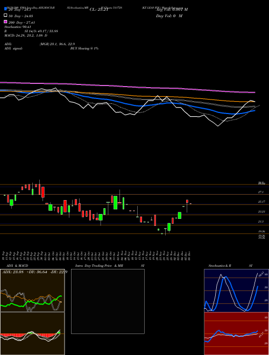Click the 'CL: 25.21' closing price
The width and height of the screenshot is (269, 355).
99,10
